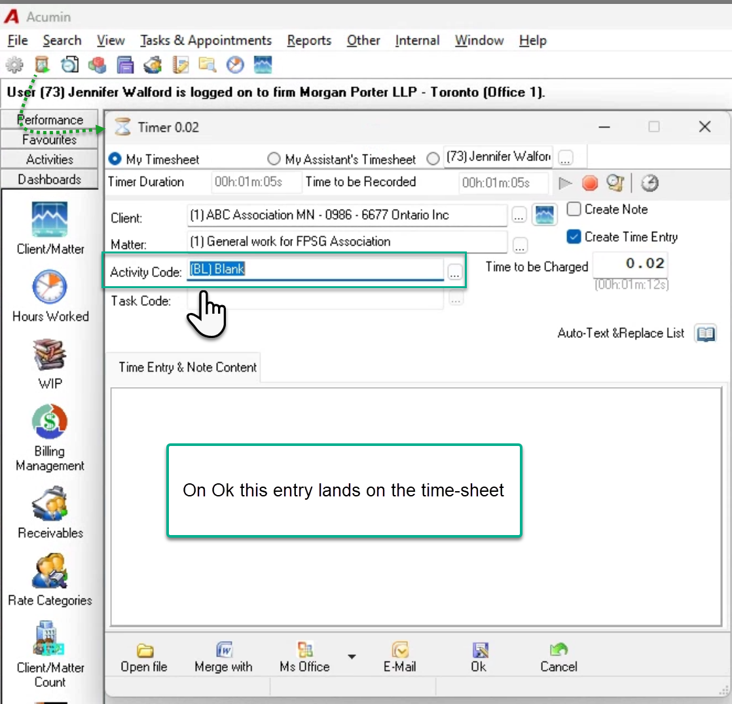
Task: Open the Client lookup ellipsis button
Action: coord(519,215)
